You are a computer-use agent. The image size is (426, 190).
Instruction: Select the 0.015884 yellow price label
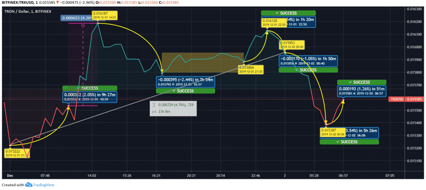point(251,70)
